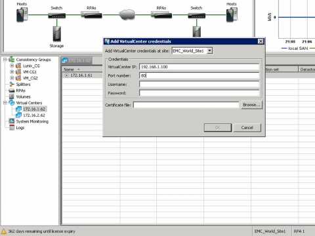
Task: Click the Browse button for certificate file
Action: (251, 105)
